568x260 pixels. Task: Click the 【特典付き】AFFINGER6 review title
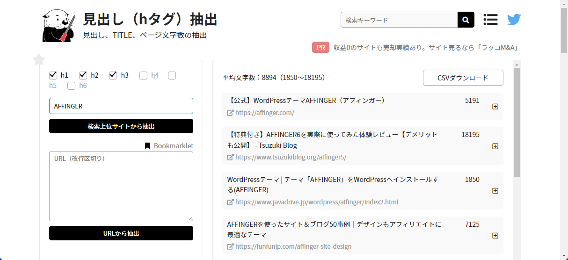pos(332,140)
